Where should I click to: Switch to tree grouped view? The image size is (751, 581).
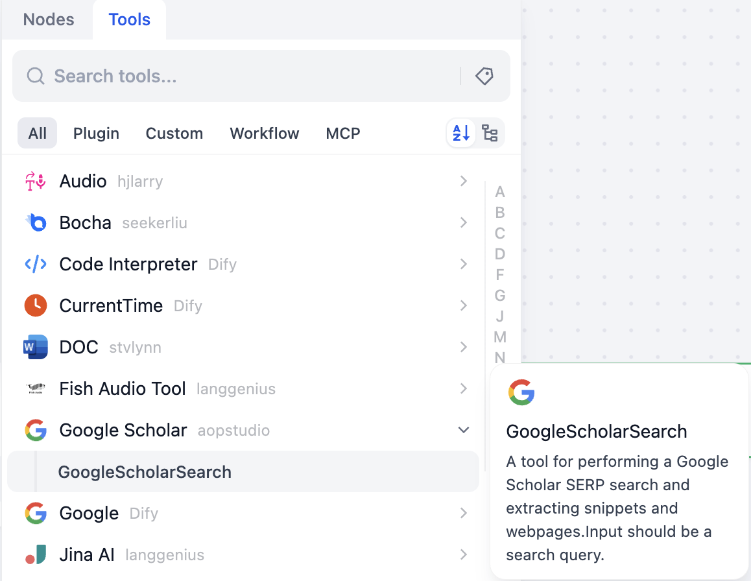pos(490,134)
